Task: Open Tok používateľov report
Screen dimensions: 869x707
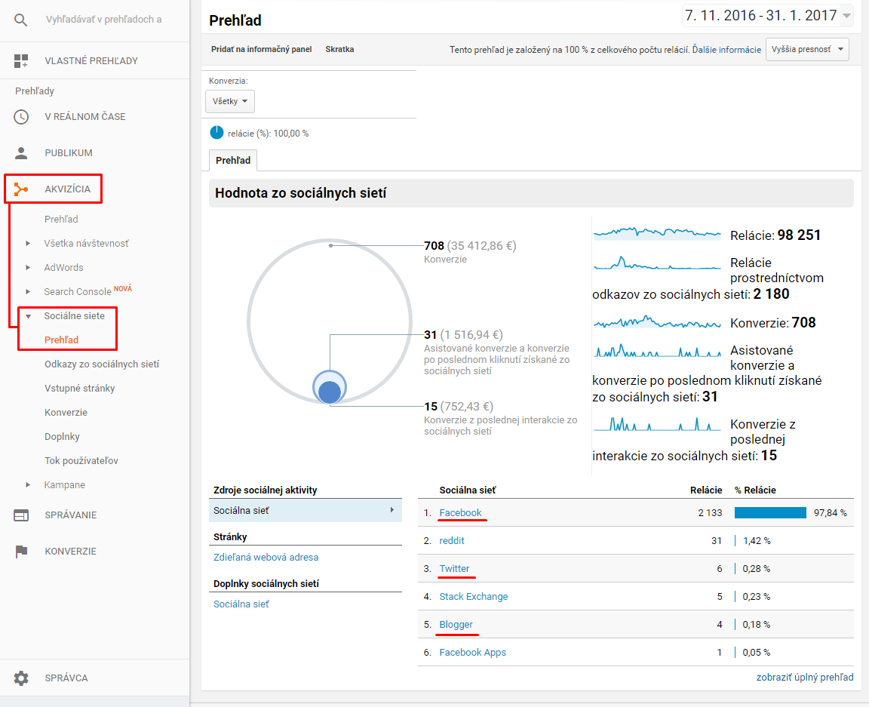Action: click(81, 461)
